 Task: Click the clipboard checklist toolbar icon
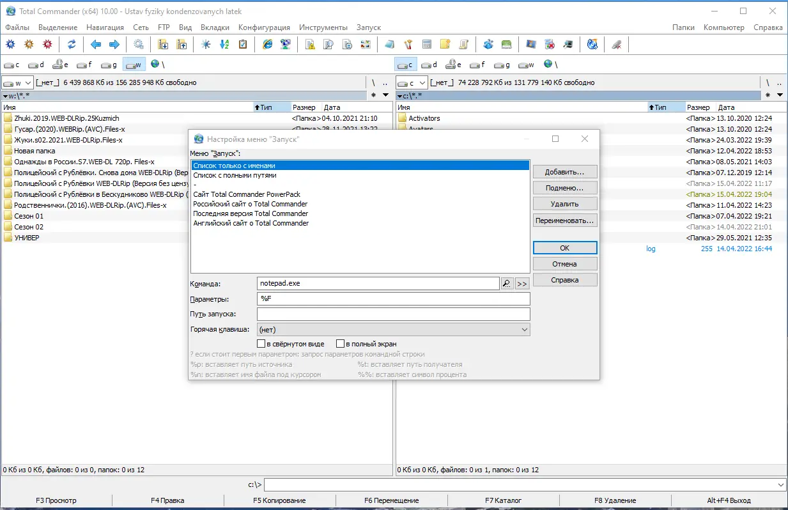point(243,44)
